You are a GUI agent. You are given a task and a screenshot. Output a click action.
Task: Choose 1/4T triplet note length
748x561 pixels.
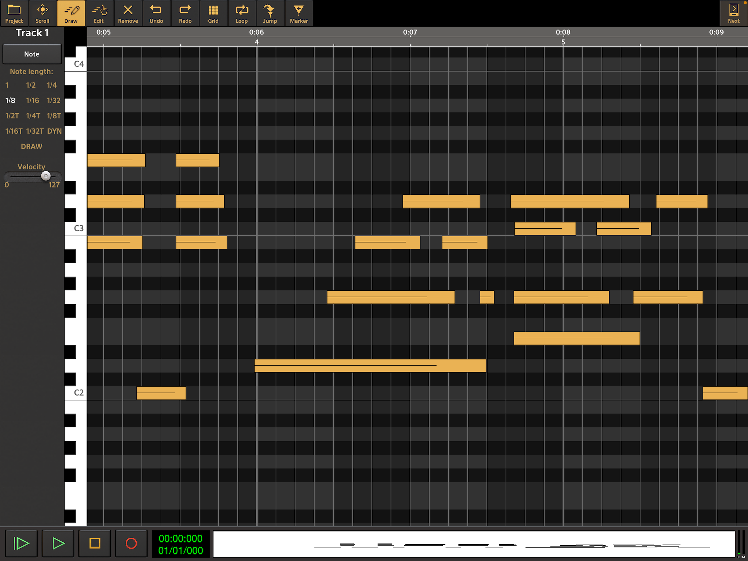click(33, 116)
